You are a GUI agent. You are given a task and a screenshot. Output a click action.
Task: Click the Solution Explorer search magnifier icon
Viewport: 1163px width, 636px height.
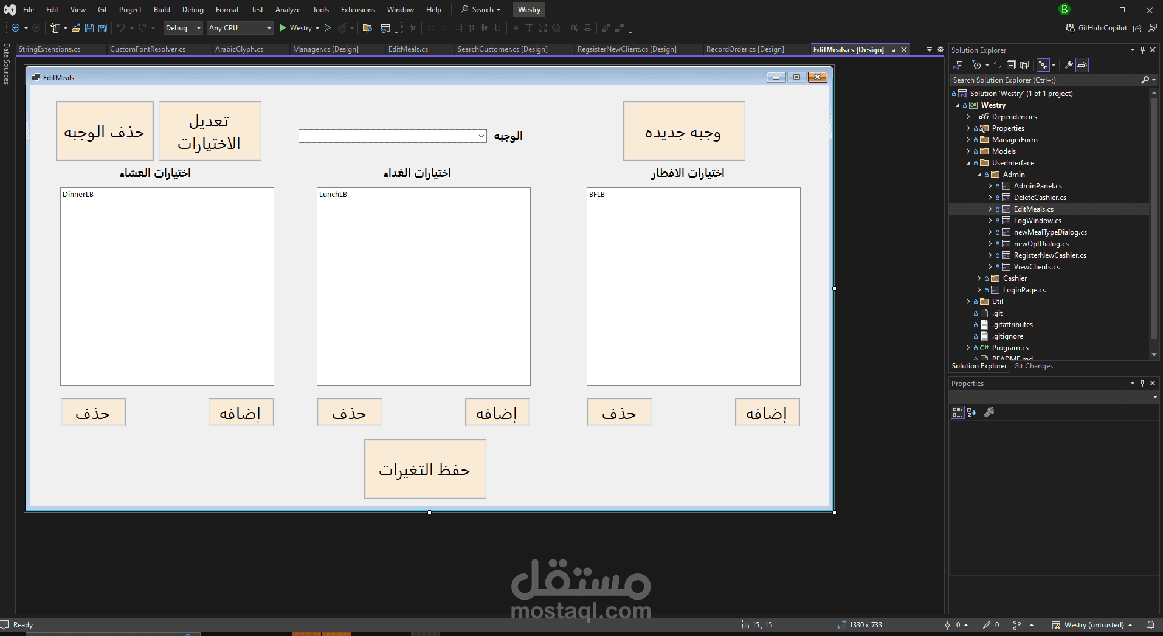pos(1145,80)
